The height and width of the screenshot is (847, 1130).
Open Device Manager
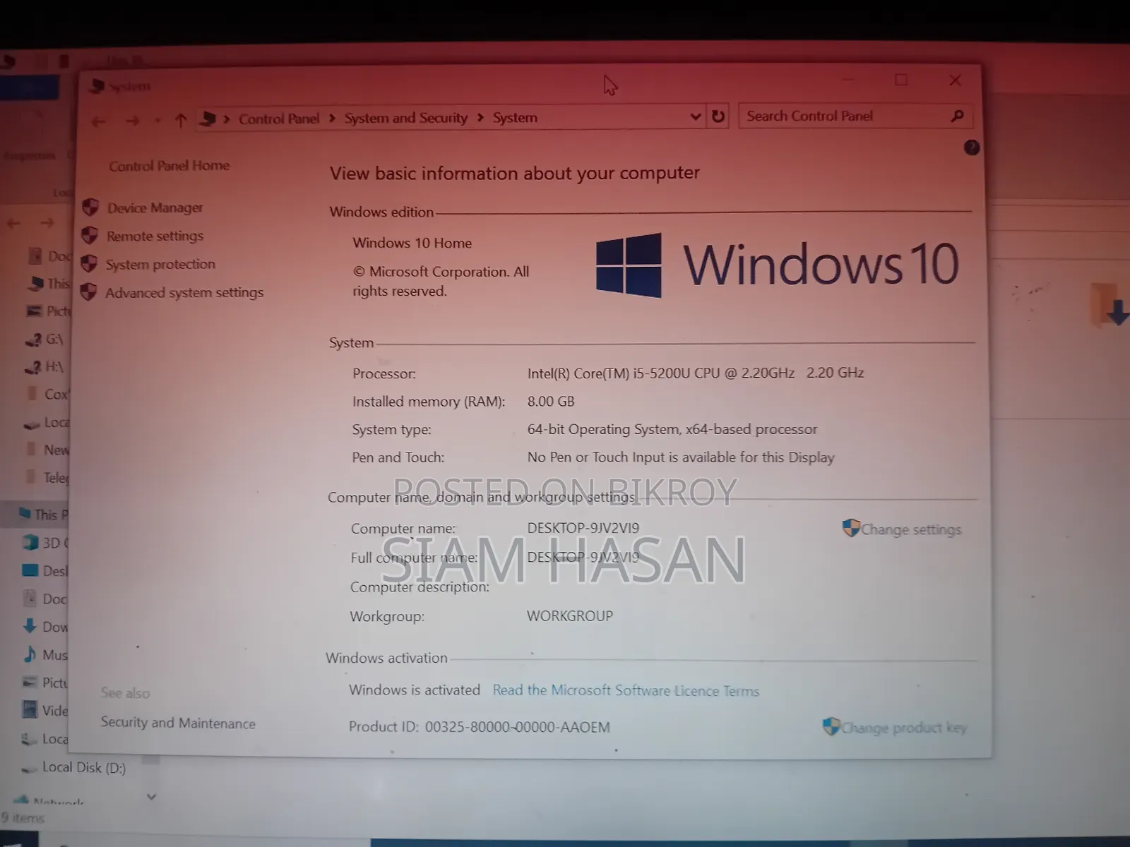(x=155, y=208)
